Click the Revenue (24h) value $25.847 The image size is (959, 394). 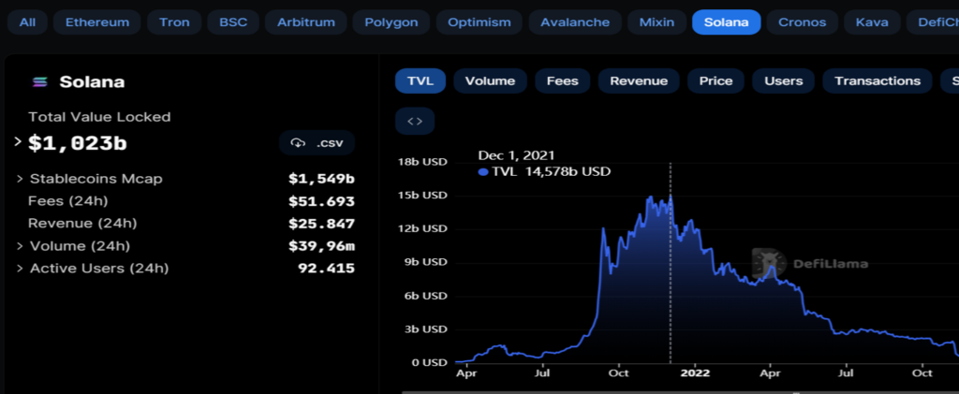tap(322, 224)
